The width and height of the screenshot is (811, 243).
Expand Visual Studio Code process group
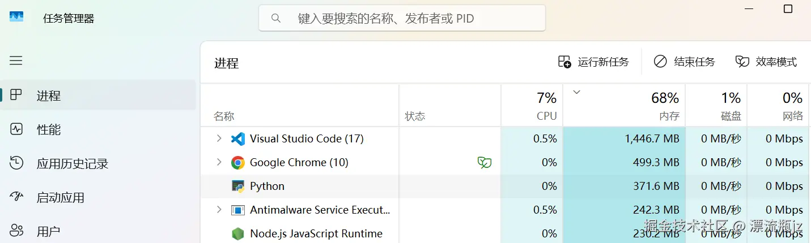(x=219, y=138)
